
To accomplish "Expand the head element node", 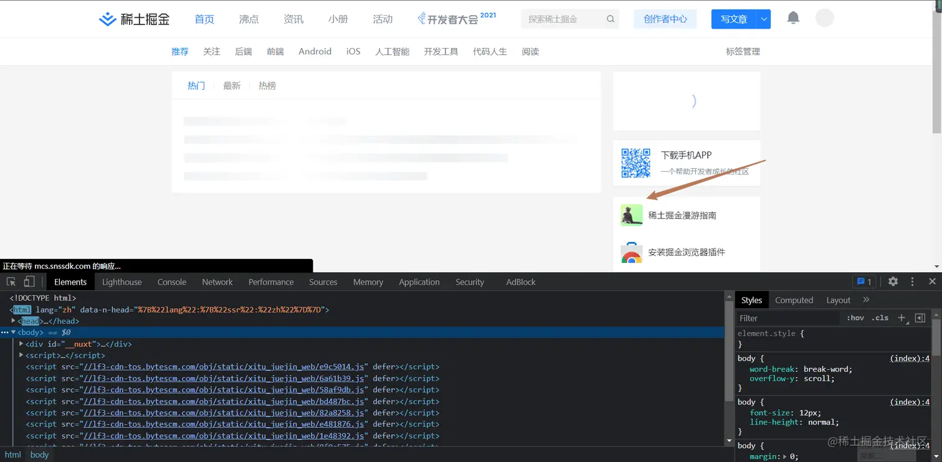I will (x=14, y=321).
